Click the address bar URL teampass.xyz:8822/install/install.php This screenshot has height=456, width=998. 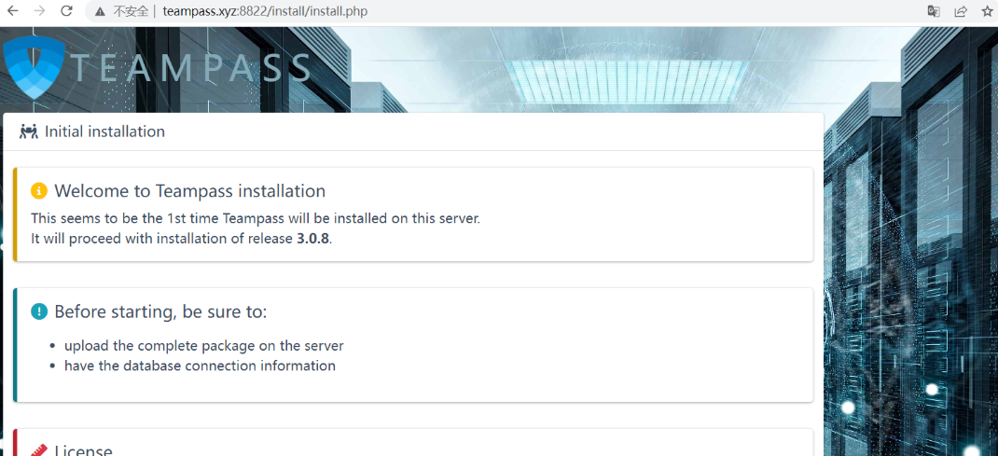265,11
